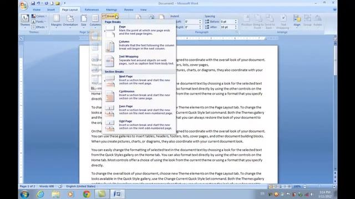Select the Align arrange button
The height and width of the screenshot is (199, 355).
[297, 22]
